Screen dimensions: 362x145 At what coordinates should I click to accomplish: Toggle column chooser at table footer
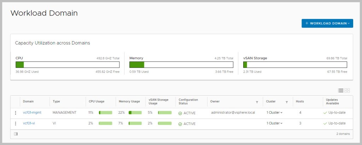[16, 134]
